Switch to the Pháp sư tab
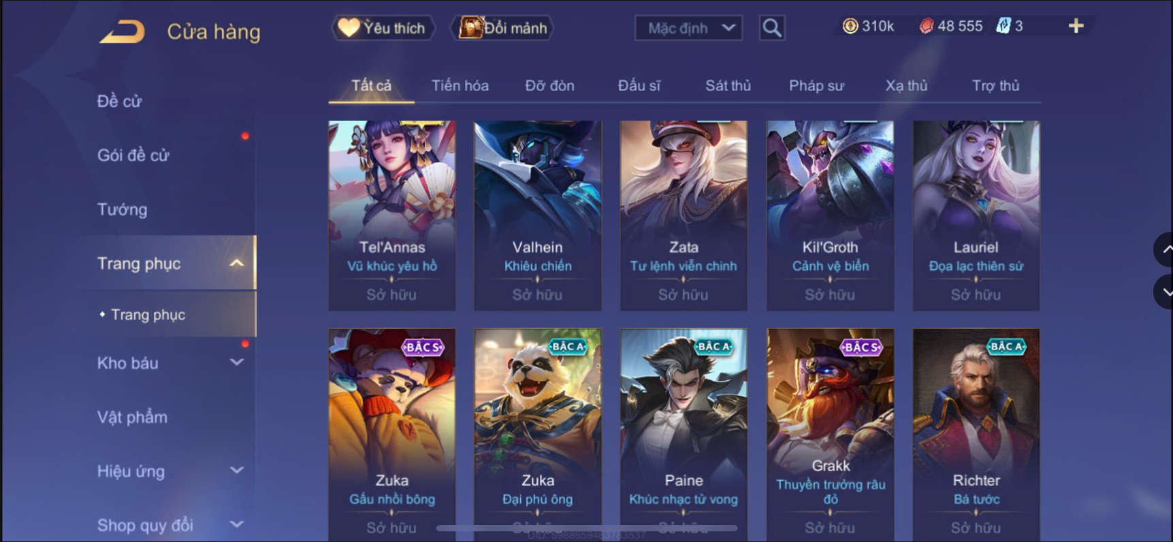 pos(816,86)
